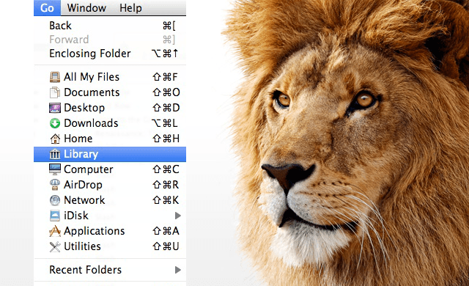Choose Back from the Go menu
Viewport: 469px width, 286px height.
point(60,26)
